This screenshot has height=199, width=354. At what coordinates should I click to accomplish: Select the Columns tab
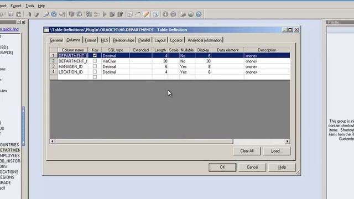click(x=73, y=40)
